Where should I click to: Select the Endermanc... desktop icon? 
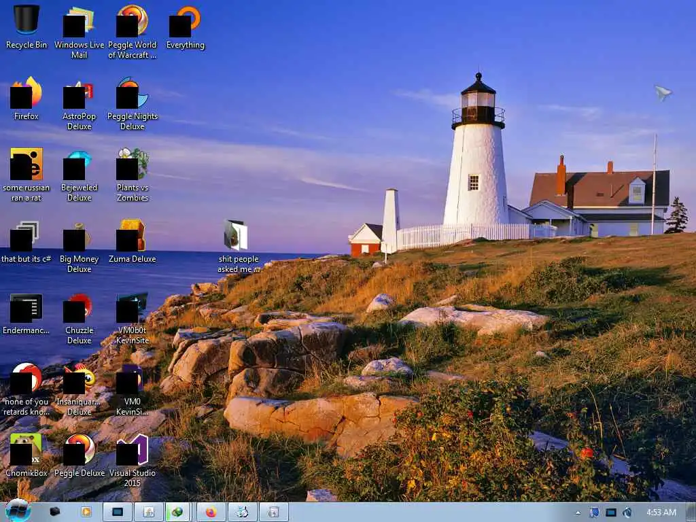27,308
